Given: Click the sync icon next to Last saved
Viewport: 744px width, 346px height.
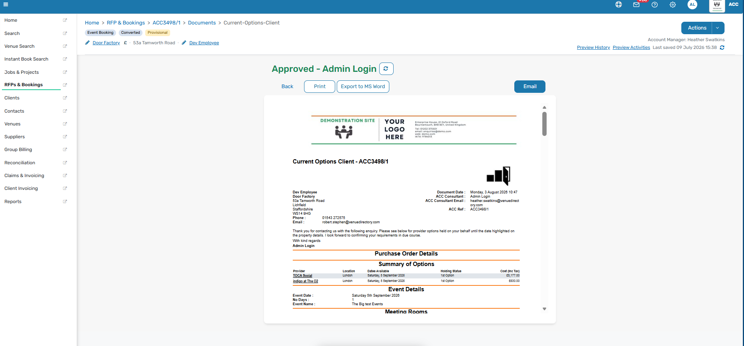Looking at the screenshot, I should pyautogui.click(x=722, y=47).
